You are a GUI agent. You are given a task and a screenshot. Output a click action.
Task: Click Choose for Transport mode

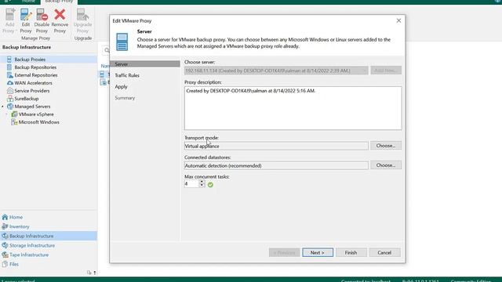pyautogui.click(x=386, y=146)
